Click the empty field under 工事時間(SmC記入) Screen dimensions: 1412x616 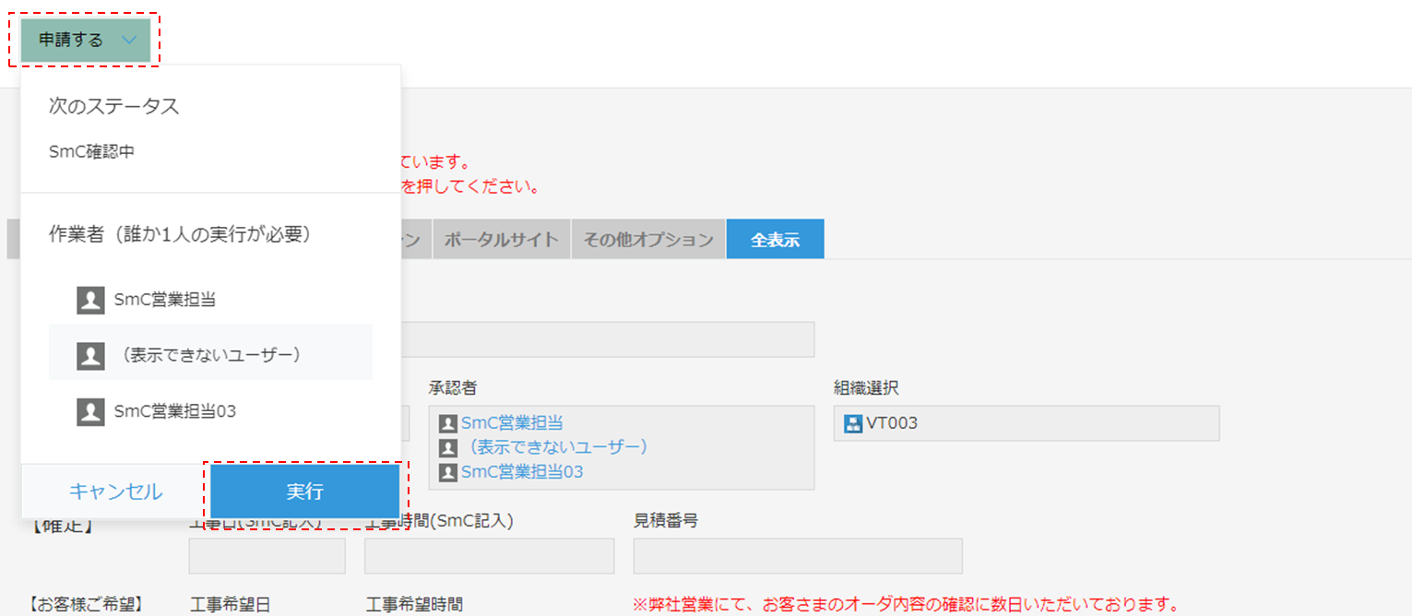click(x=490, y=556)
